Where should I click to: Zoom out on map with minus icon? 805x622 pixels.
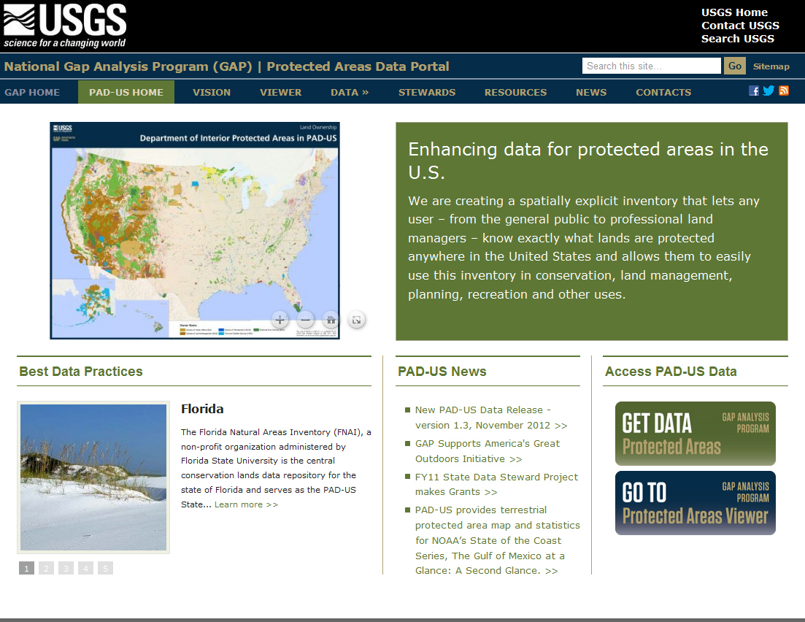[x=305, y=320]
